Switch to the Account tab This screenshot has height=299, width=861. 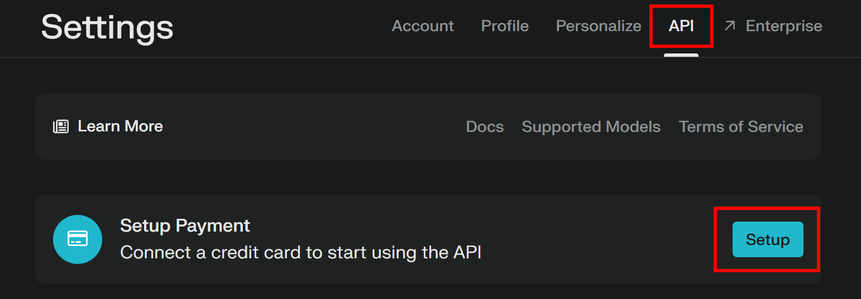423,26
